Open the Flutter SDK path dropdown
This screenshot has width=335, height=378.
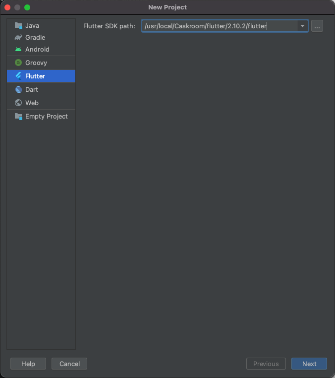(302, 26)
